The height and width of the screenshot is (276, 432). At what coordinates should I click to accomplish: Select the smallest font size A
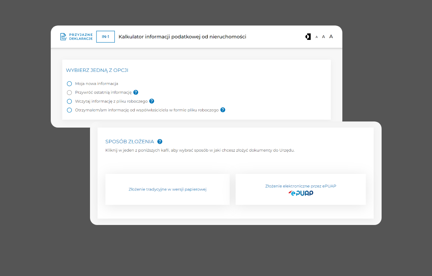(316, 37)
